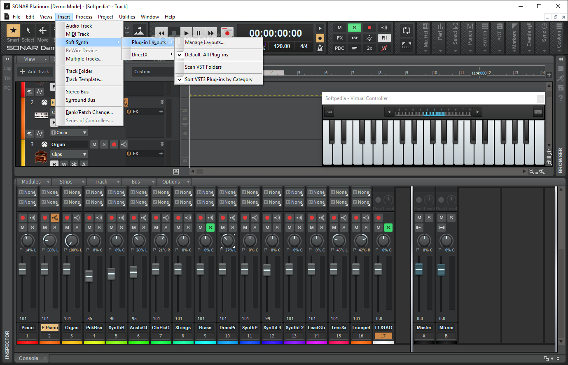
Task: Toggle 2x plug-in upsampling button
Action: (x=369, y=48)
